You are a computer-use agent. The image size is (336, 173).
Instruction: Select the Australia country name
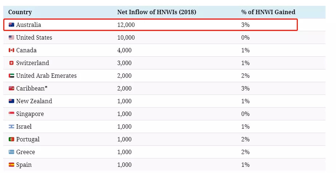pyautogui.click(x=28, y=25)
